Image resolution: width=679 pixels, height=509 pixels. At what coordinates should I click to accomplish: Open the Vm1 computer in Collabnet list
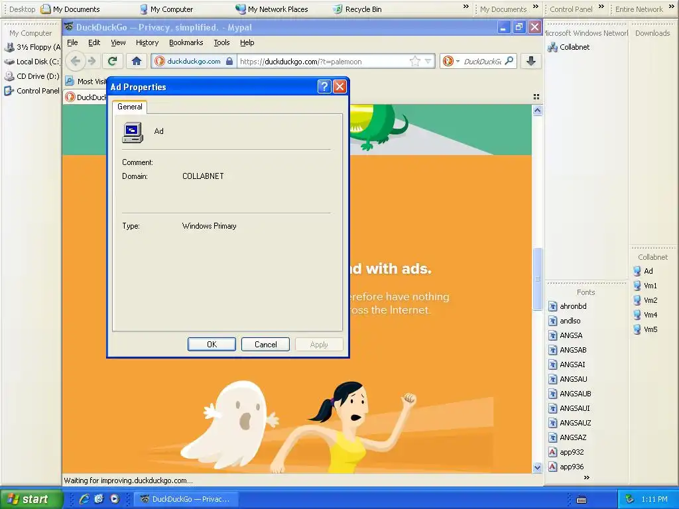tap(645, 286)
